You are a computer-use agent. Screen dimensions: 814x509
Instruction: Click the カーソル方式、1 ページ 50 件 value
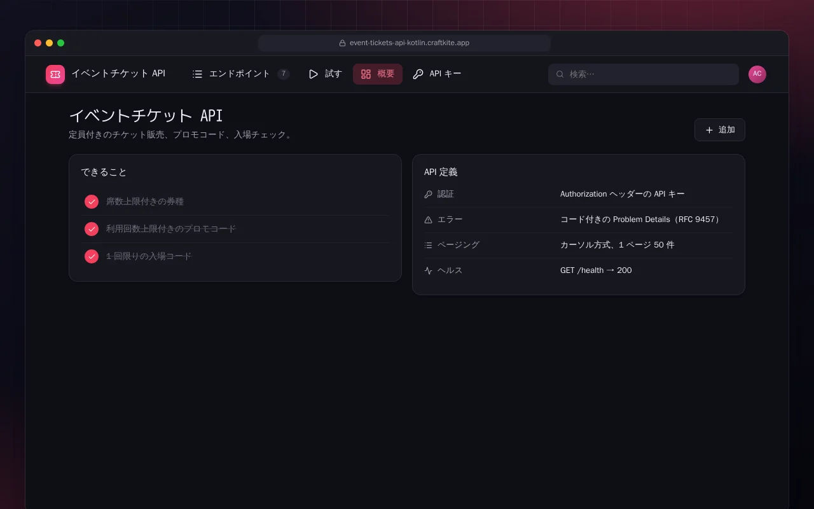[x=617, y=245]
